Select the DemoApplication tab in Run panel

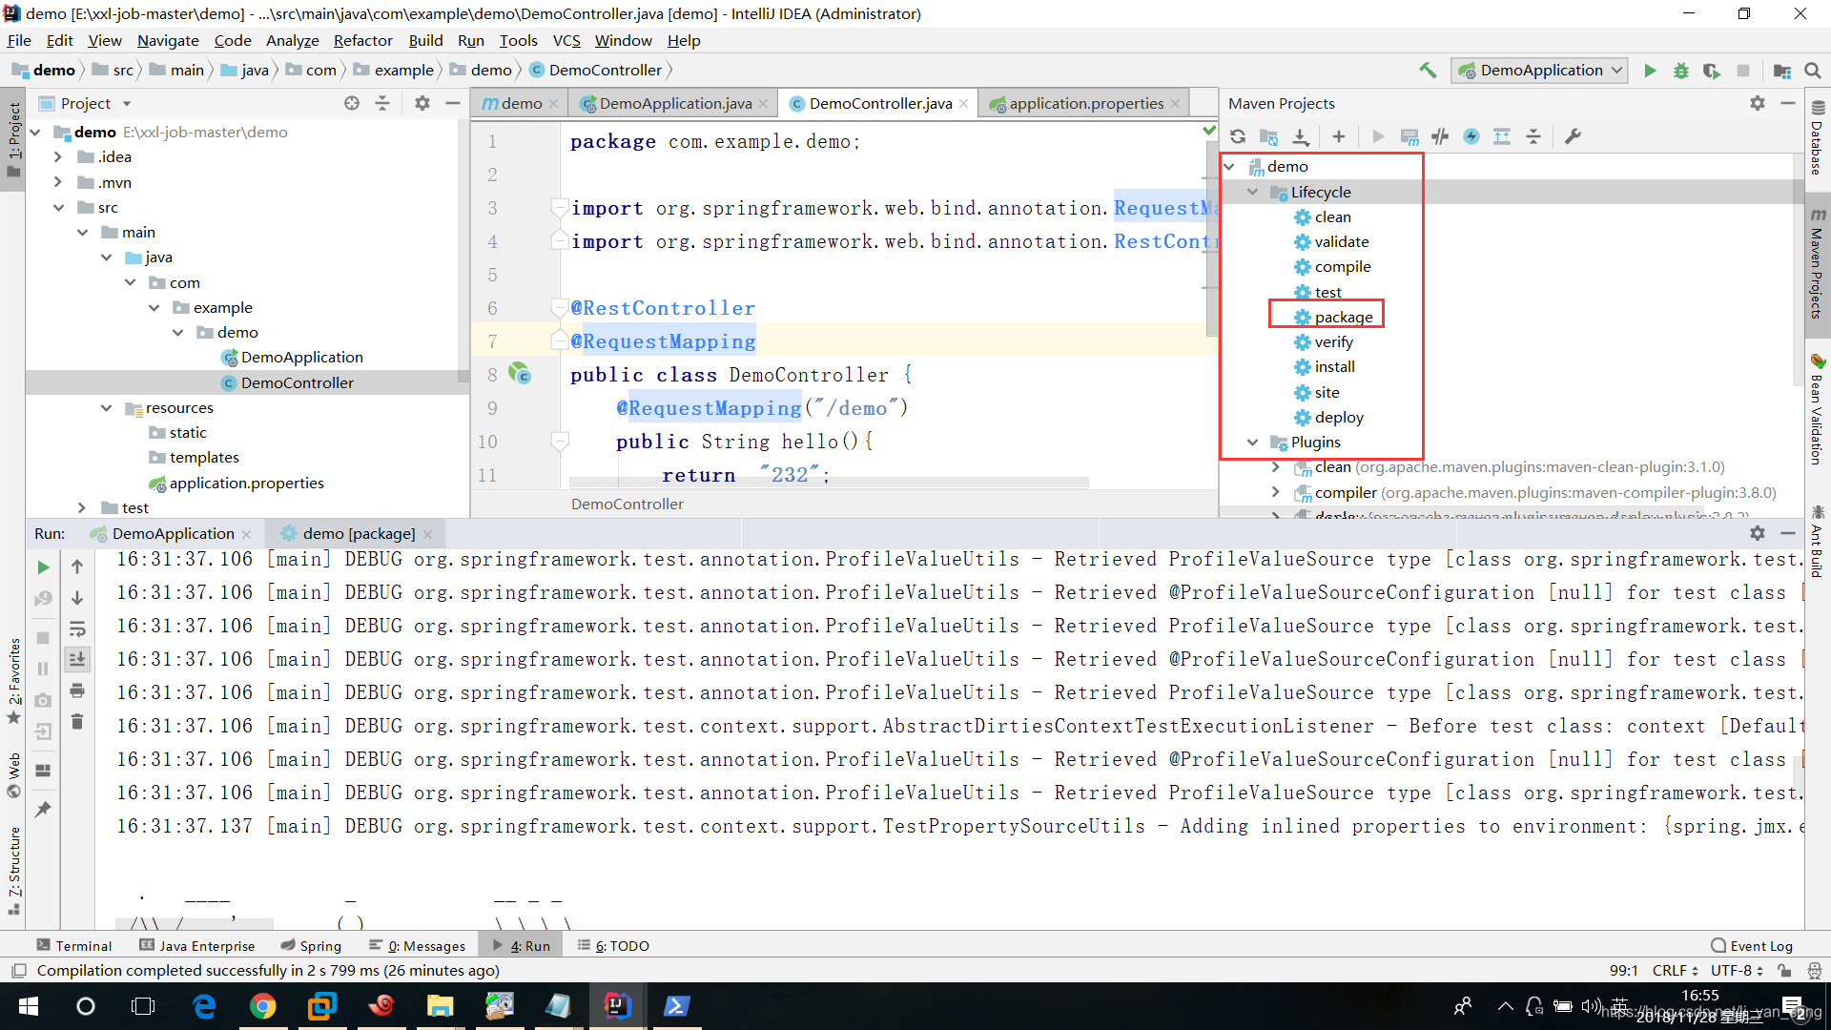172,533
